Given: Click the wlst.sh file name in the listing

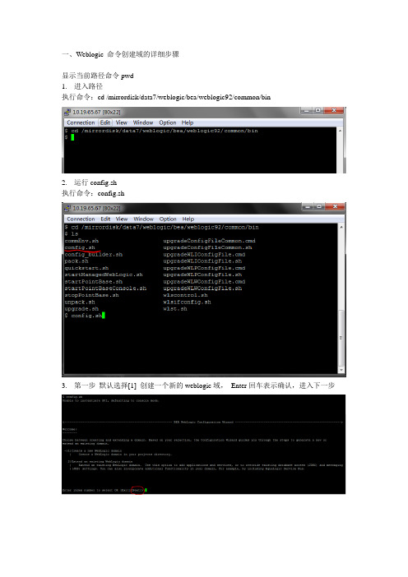Looking at the screenshot, I should 175,309.
